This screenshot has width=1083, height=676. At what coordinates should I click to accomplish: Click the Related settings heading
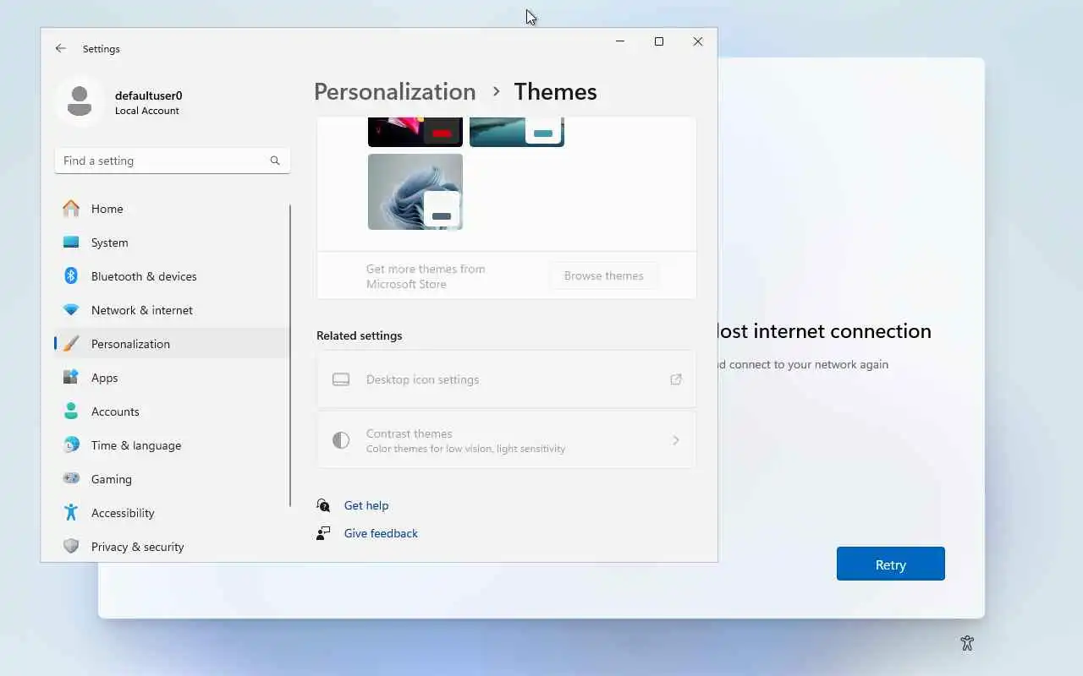360,335
